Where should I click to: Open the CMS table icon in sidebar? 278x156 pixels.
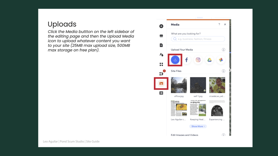(x=161, y=93)
